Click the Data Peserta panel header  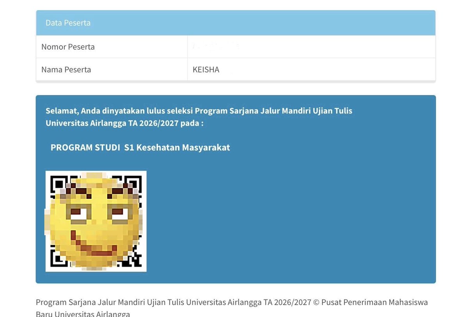[x=236, y=23]
